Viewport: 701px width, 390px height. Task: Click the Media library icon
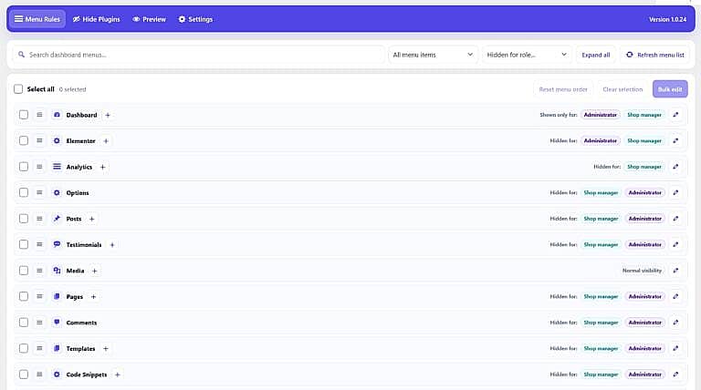coord(57,271)
